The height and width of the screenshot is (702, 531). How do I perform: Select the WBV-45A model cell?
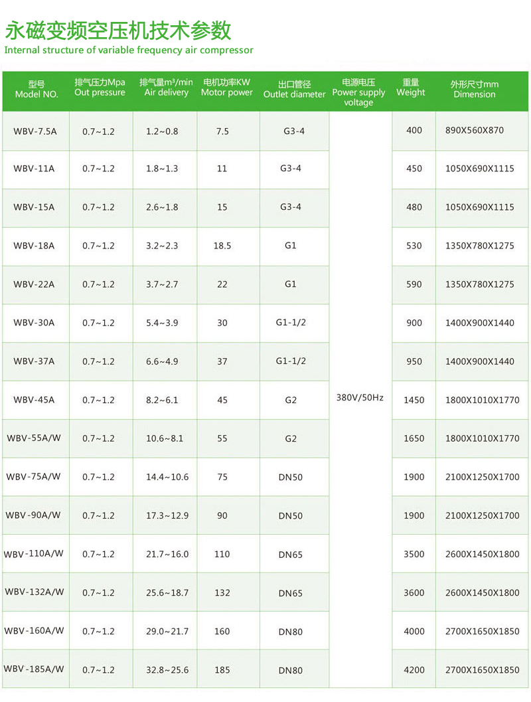point(34,400)
